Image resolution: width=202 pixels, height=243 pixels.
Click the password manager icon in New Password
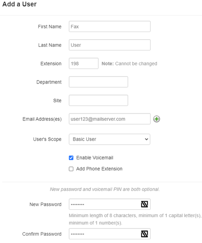click(144, 204)
